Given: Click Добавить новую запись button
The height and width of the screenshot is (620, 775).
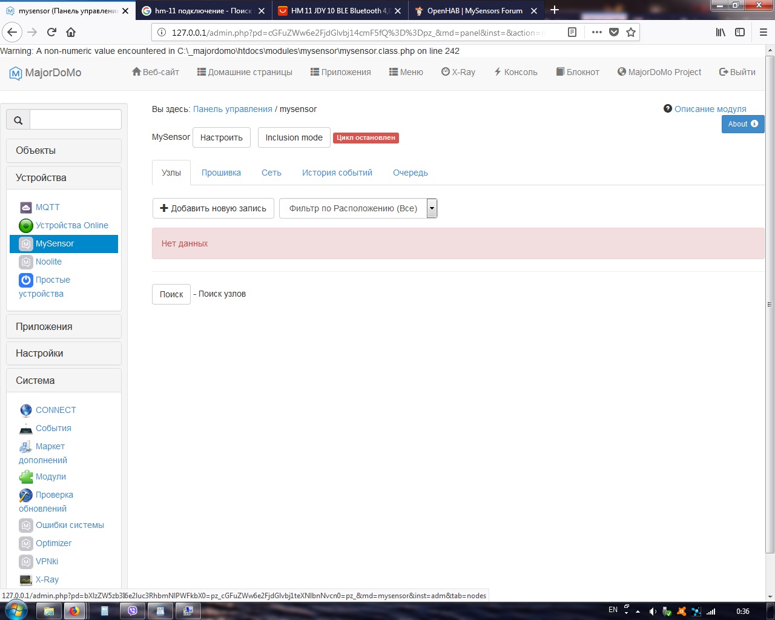Looking at the screenshot, I should pyautogui.click(x=213, y=208).
